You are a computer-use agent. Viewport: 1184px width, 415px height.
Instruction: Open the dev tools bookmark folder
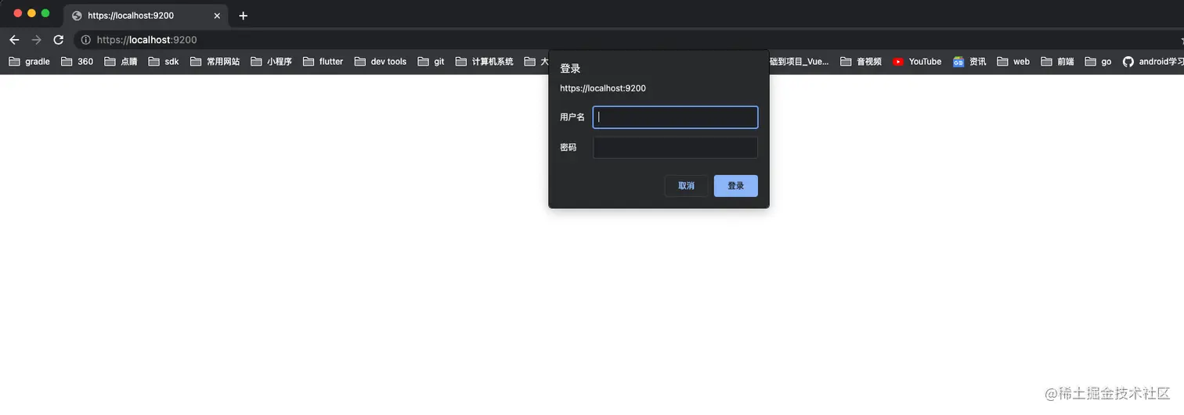pos(381,62)
